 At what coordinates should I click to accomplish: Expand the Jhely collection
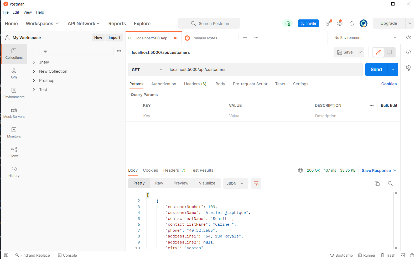(34, 62)
